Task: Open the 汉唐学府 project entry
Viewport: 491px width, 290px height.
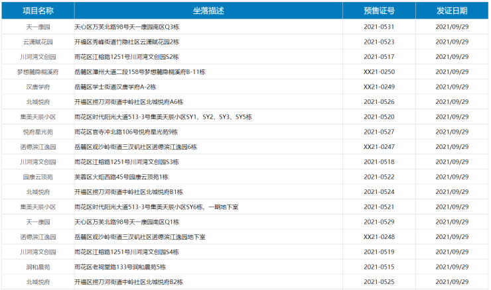Action: pos(38,87)
